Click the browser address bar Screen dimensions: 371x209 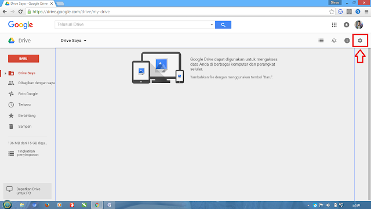point(177,12)
